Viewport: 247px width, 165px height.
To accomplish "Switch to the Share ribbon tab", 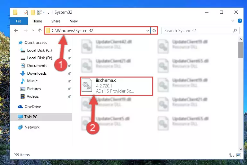I will tap(56, 21).
